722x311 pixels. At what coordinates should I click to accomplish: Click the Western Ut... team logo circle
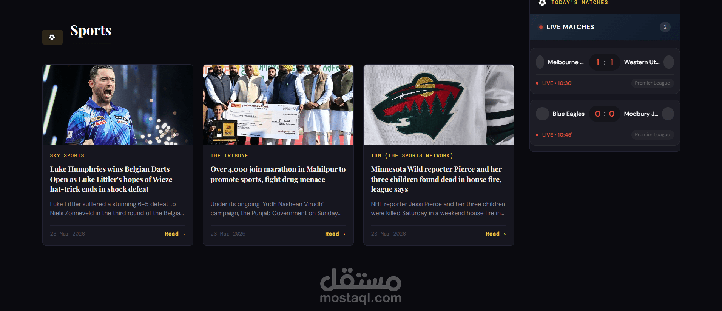(x=669, y=62)
